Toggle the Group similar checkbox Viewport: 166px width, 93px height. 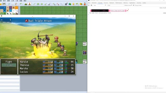(134, 5)
